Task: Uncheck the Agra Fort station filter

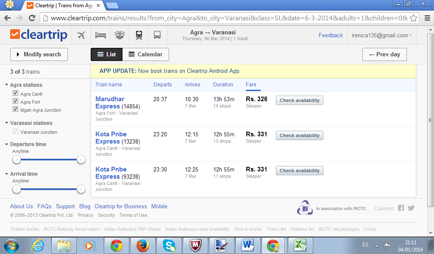Action: 16,101
